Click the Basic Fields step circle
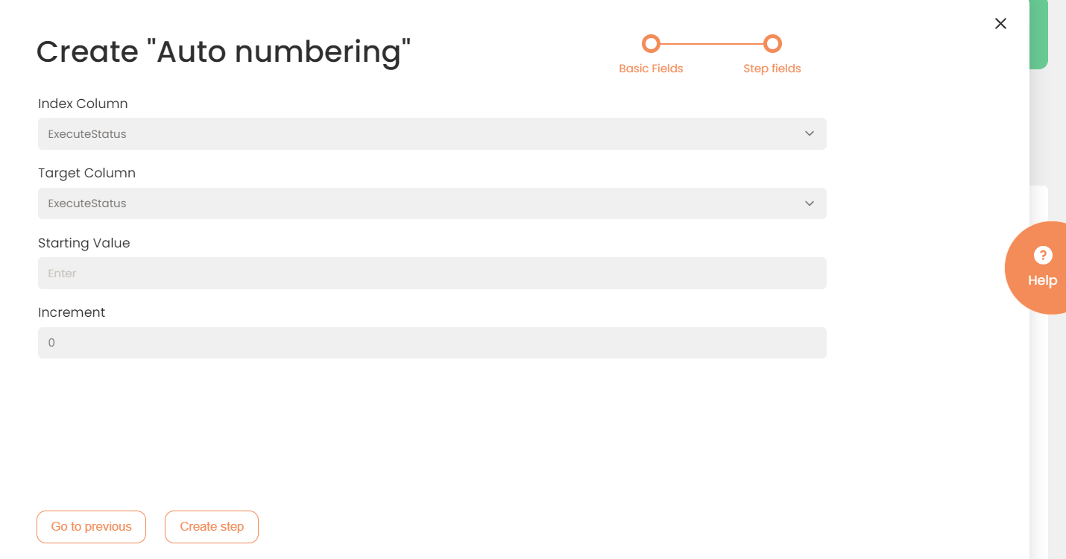 pyautogui.click(x=651, y=44)
